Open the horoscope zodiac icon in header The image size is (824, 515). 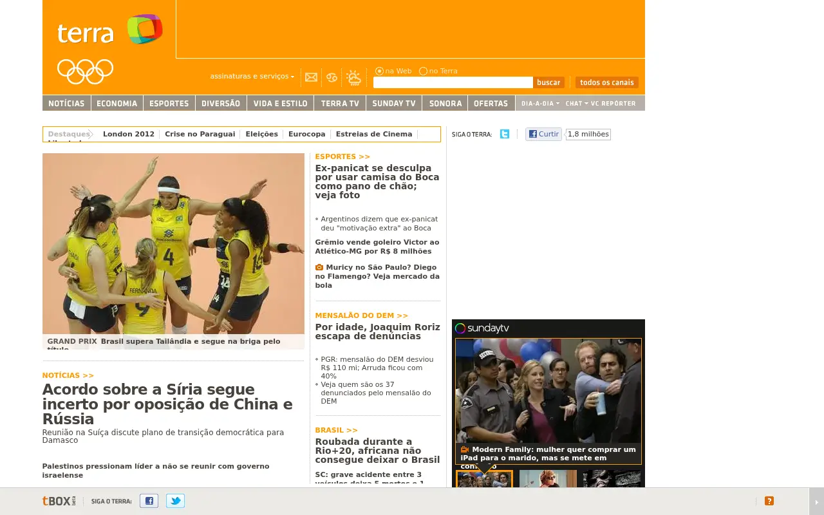[x=332, y=77]
